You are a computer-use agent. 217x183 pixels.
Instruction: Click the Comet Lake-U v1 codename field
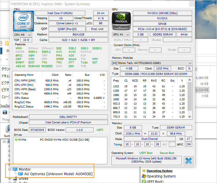pos(67,23)
